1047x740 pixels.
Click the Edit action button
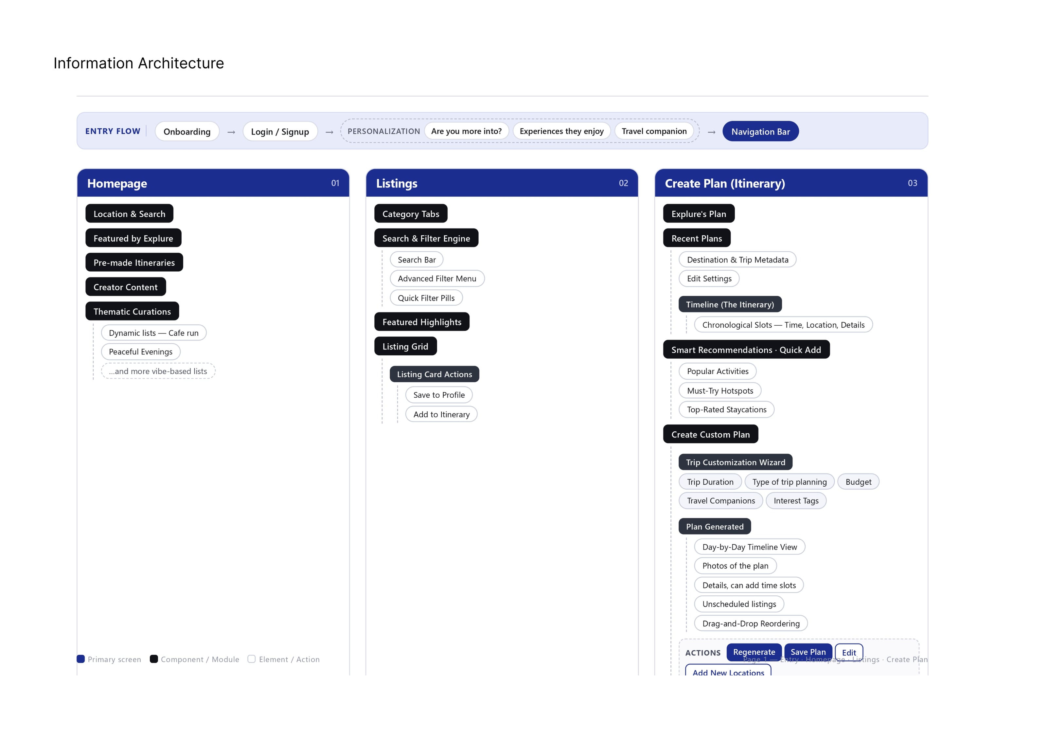[849, 652]
